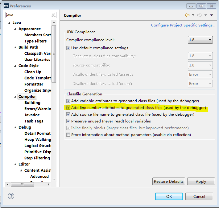
Task: Select User Libraries tree item
Action: pyautogui.click(x=37, y=59)
